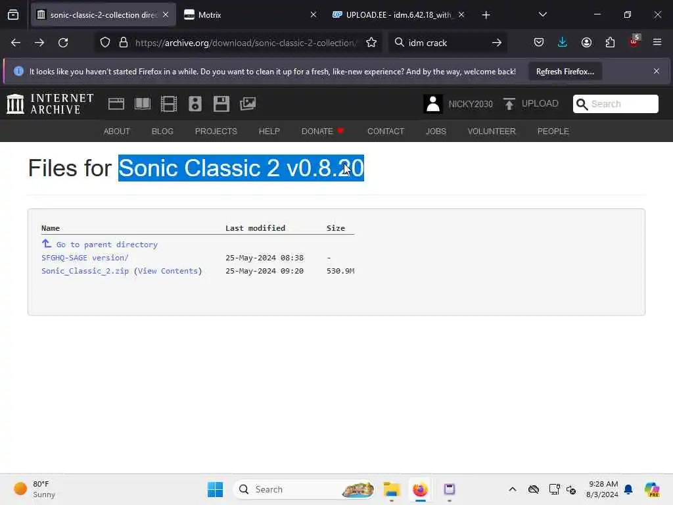Click View Contents for the zip file

pos(168,271)
